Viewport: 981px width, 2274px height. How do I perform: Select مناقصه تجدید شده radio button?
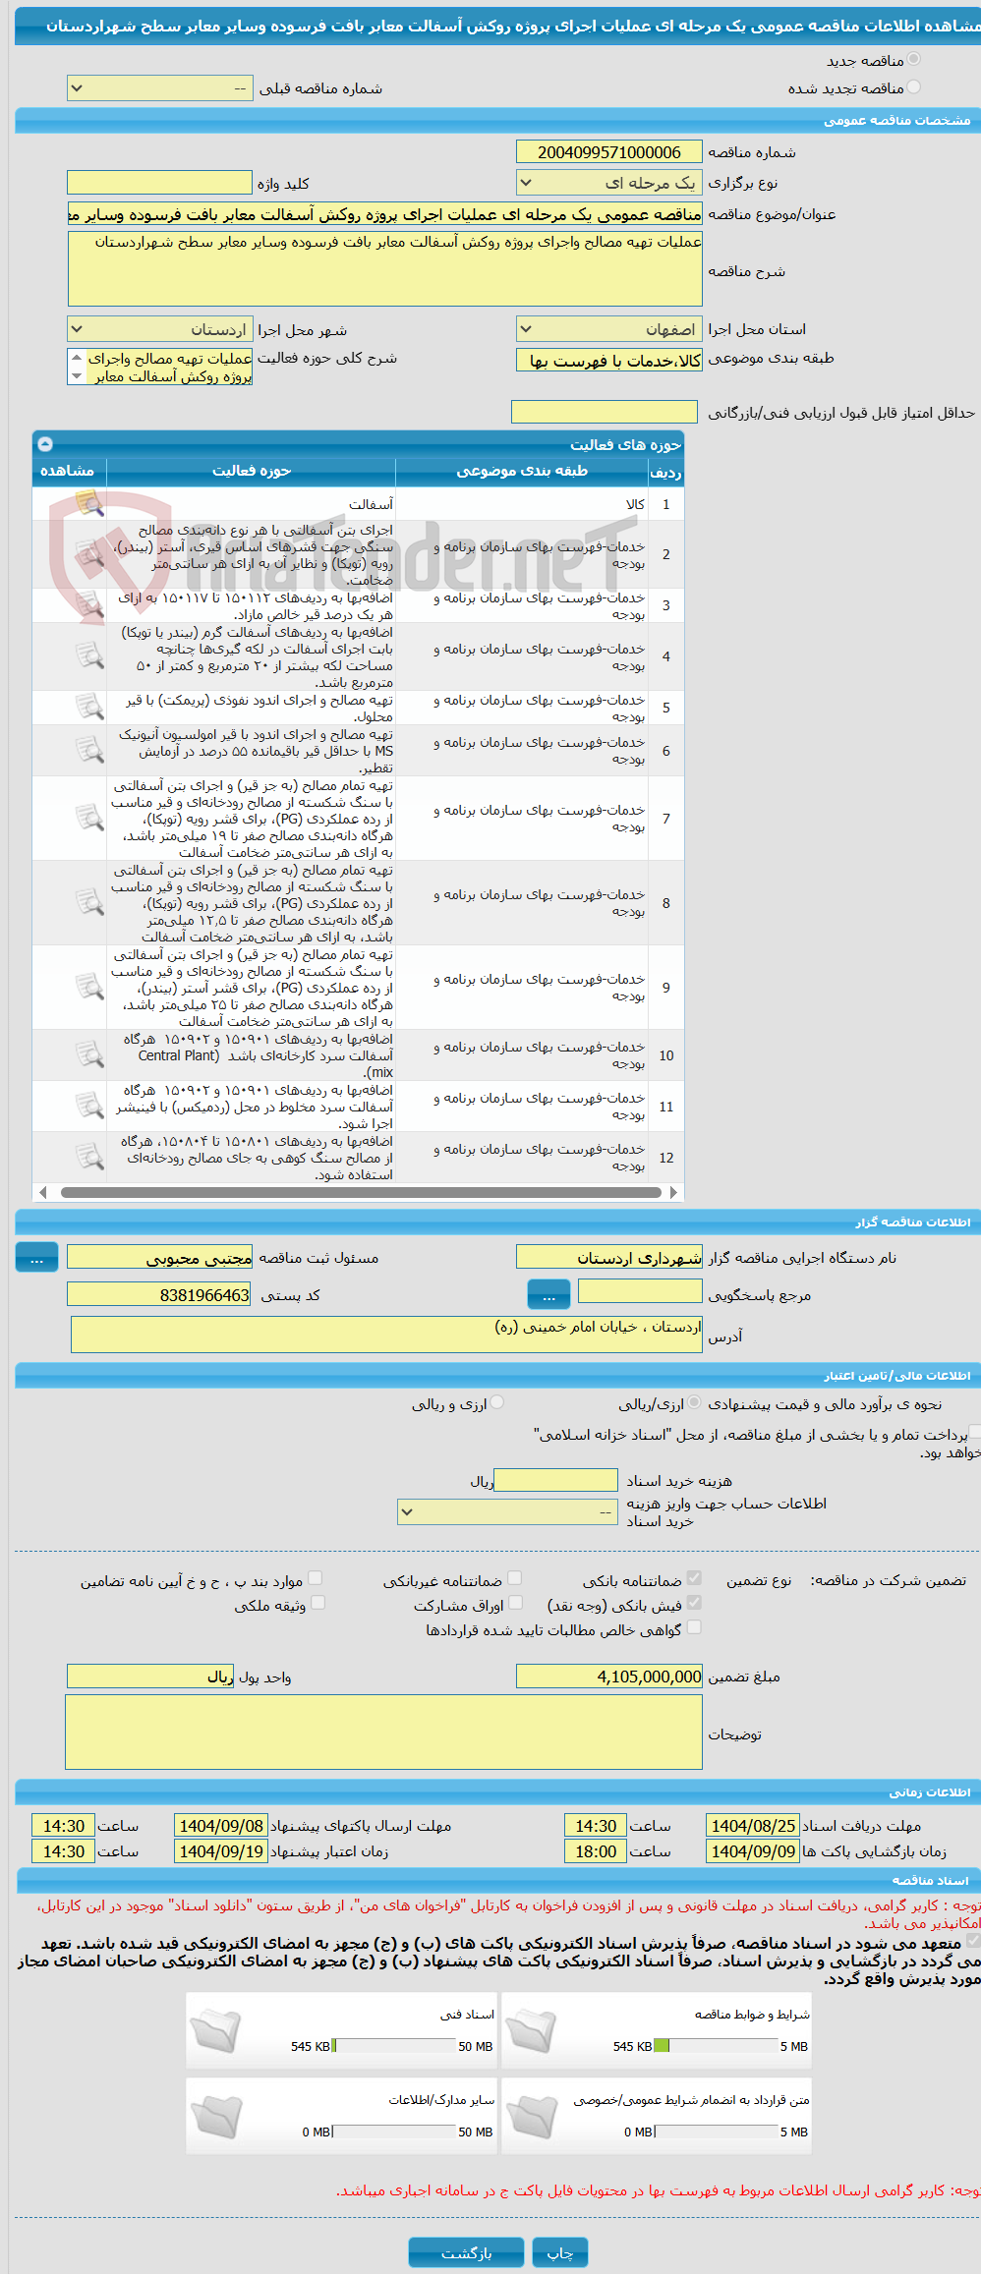pyautogui.click(x=914, y=87)
